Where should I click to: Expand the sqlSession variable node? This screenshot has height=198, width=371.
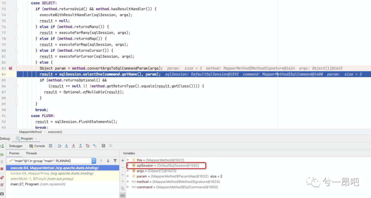tap(128, 165)
